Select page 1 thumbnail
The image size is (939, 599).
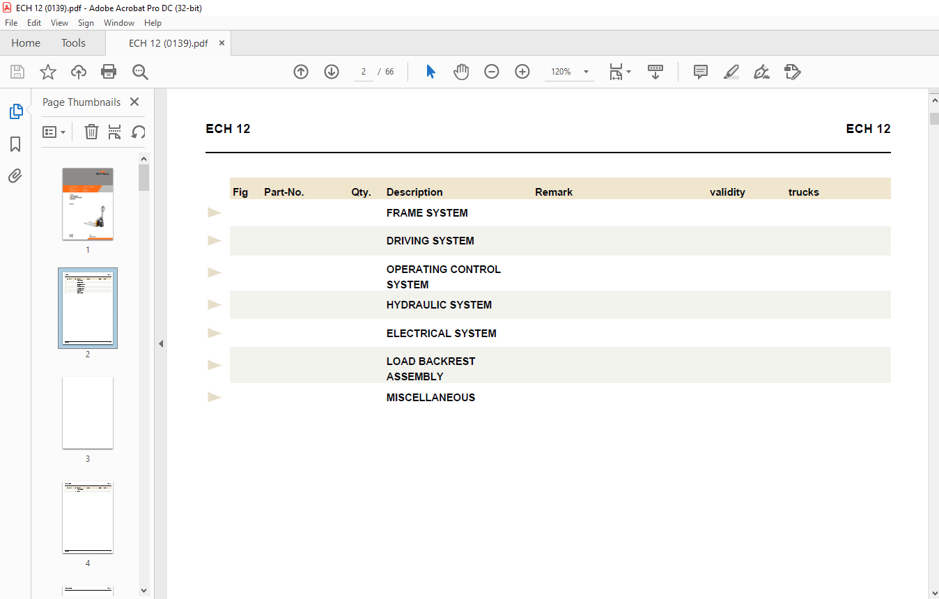click(x=88, y=204)
